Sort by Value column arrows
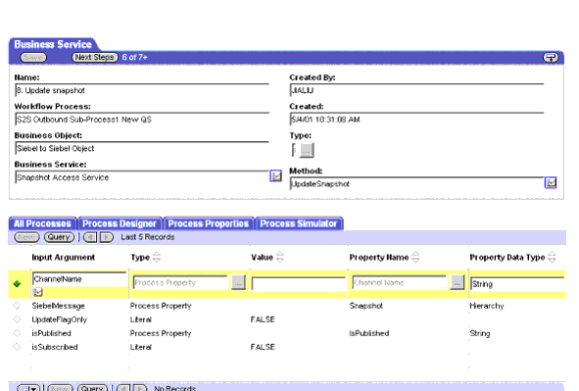579x391 pixels. (280, 257)
